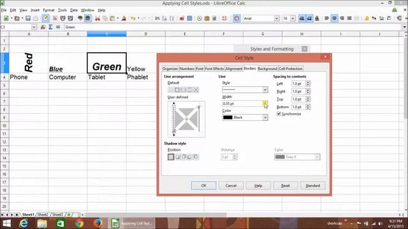Open the Font Size dropdown
Image resolution: width=408 pixels, height=229 pixels.
point(293,18)
